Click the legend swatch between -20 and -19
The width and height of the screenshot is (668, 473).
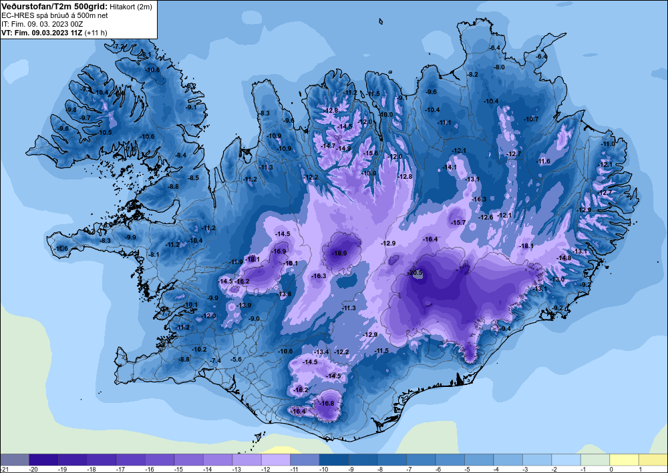click(43, 460)
